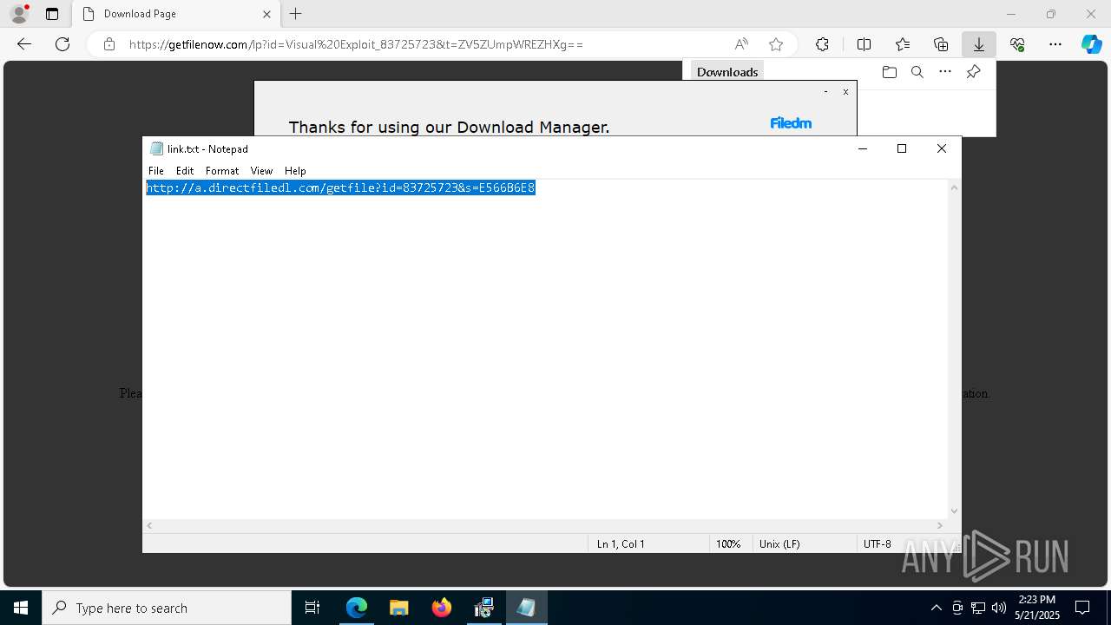The width and height of the screenshot is (1111, 625).
Task: Click the UTF-8 encoding status text
Action: [878, 544]
